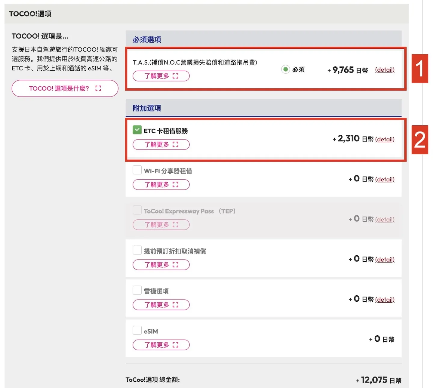Uncheck ETC 卡租借服務 checkbox
The height and width of the screenshot is (388, 433).
coord(137,130)
